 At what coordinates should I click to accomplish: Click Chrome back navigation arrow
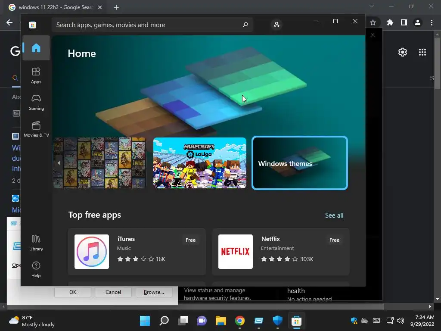tap(9, 22)
